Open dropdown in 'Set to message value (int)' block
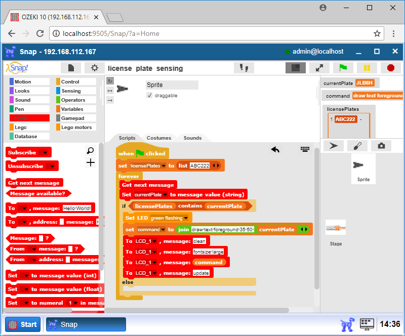The height and width of the screenshot is (336, 405). [x=24, y=276]
